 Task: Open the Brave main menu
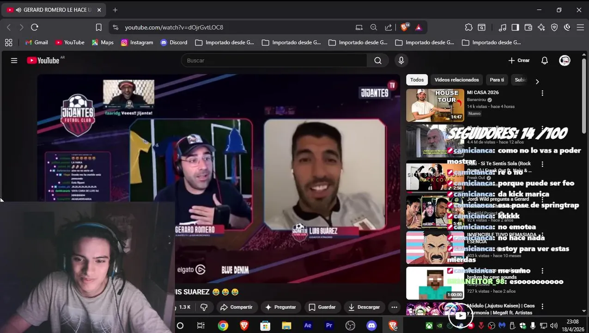coord(581,27)
